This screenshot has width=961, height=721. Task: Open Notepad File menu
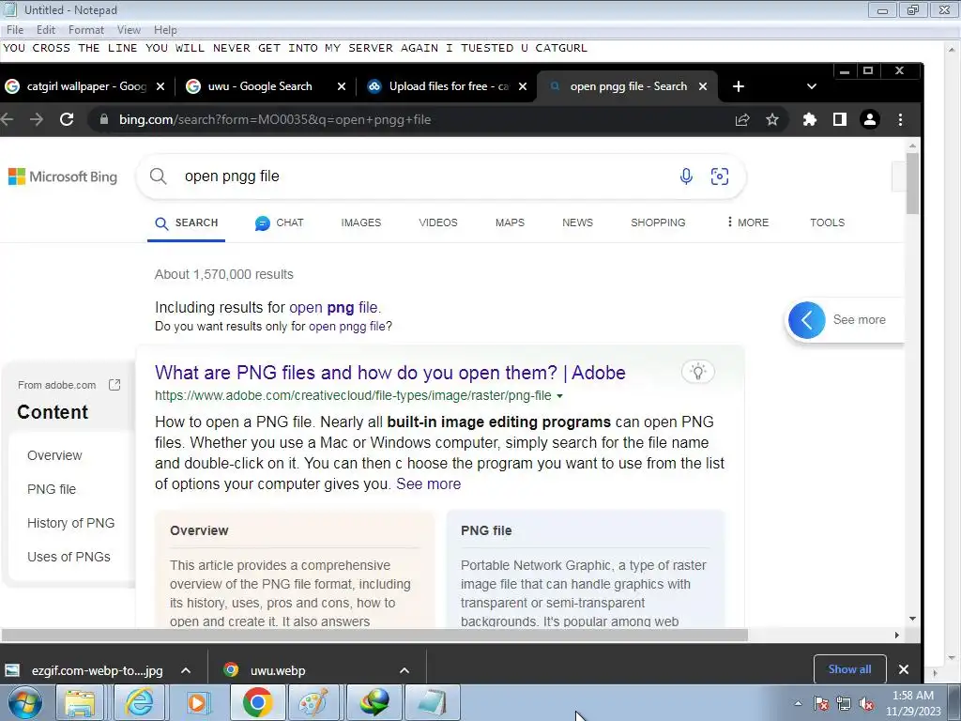[15, 30]
